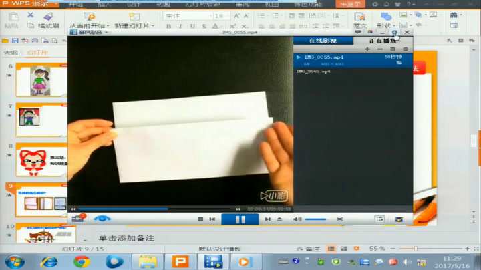Open Chrome from the Windows taskbar
The image size is (481, 270).
click(82, 261)
